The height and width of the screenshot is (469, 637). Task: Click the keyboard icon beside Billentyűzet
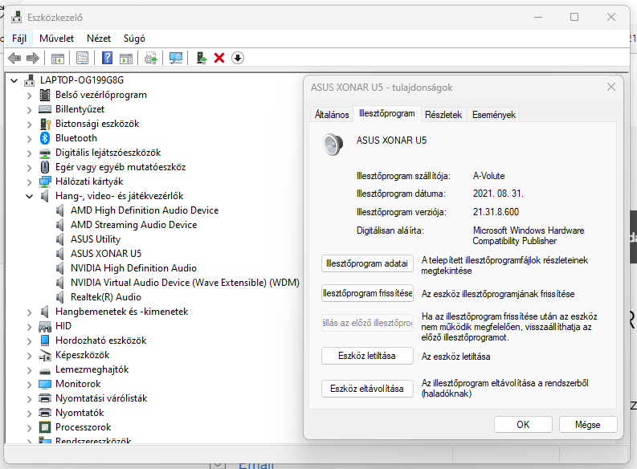45,109
